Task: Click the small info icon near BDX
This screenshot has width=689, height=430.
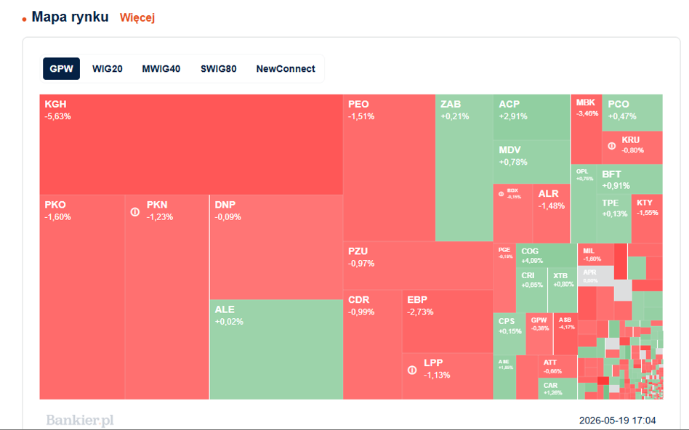Action: tap(501, 194)
